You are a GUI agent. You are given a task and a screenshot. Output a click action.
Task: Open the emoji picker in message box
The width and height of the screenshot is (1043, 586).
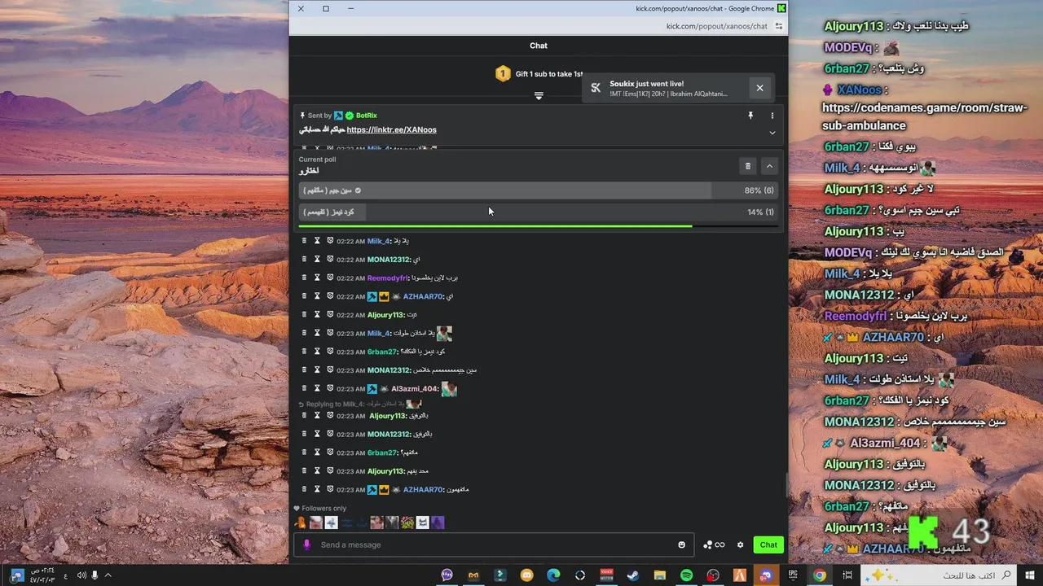tap(682, 544)
